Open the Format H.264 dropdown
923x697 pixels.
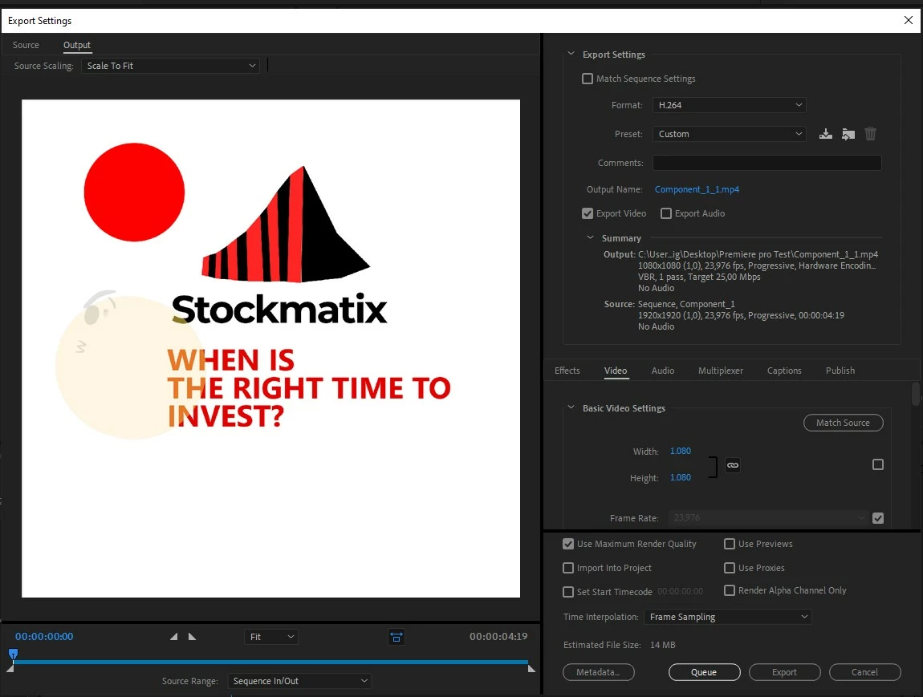(x=729, y=105)
